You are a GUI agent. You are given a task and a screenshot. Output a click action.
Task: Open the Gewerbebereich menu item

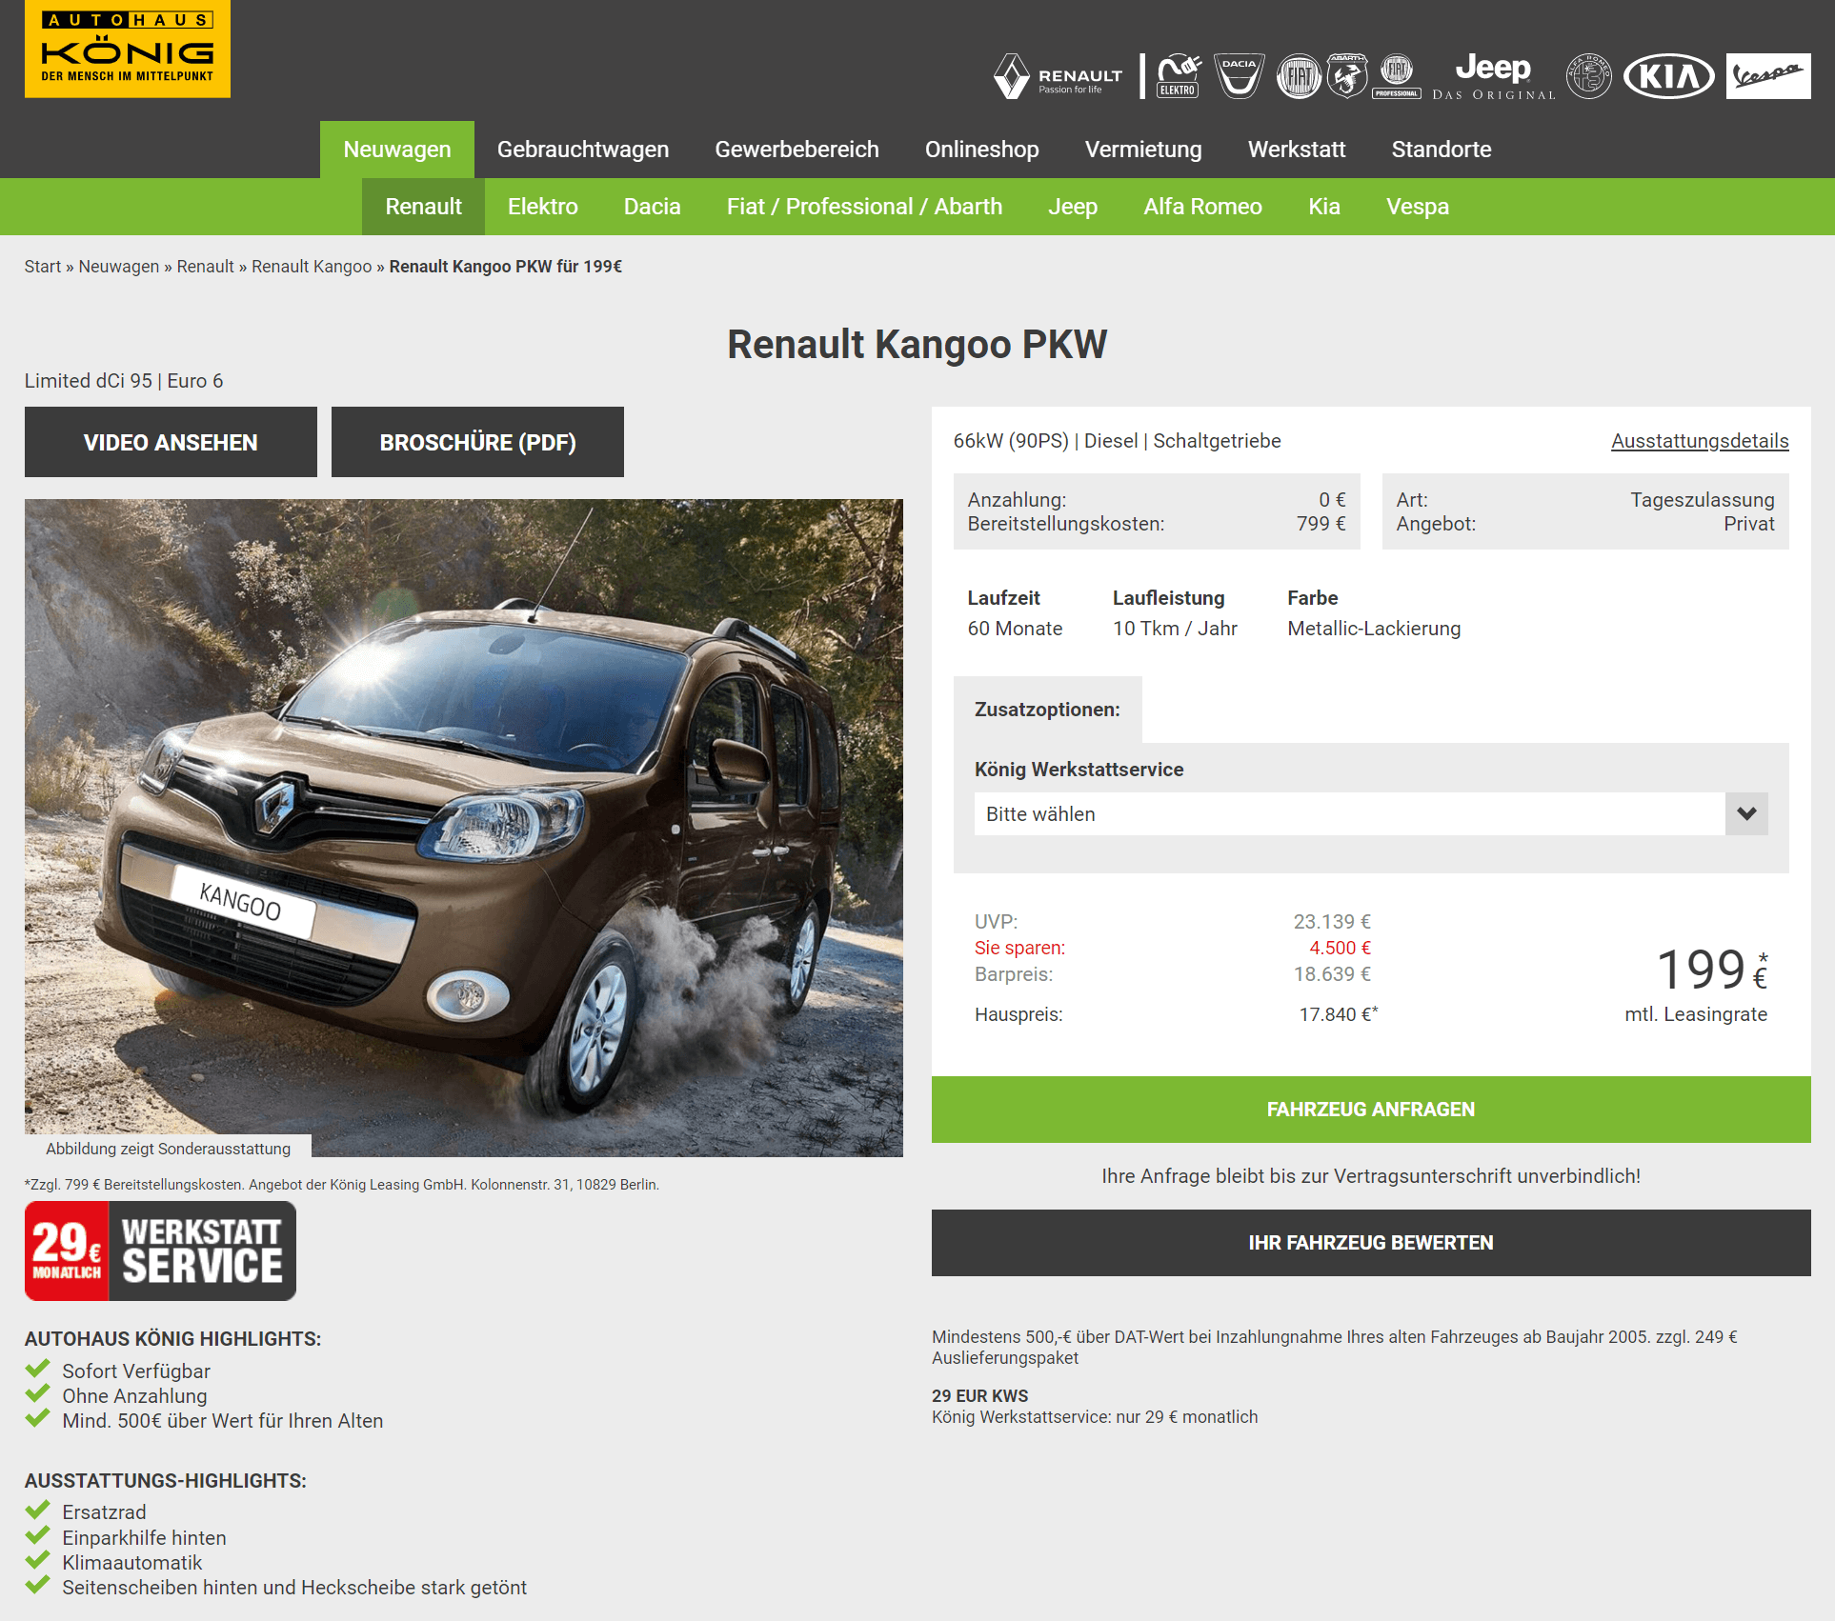click(x=797, y=150)
